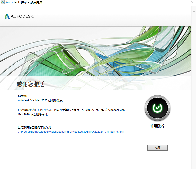Click the 感谢您激活 heading

(x=31, y=84)
